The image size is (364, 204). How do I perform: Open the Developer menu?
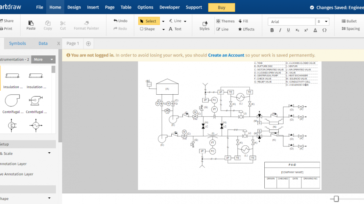pos(169,7)
